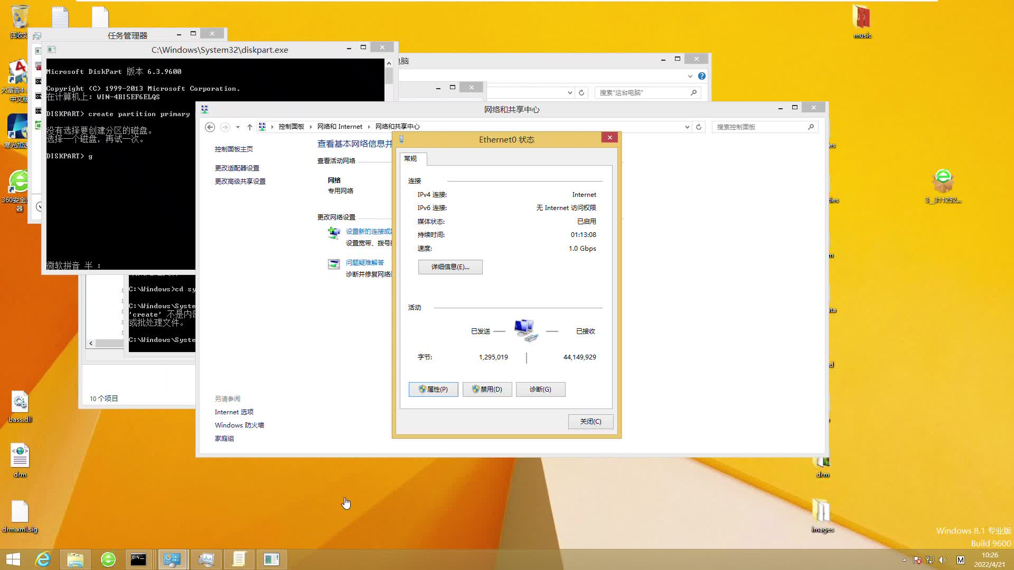Viewport: 1014px width, 570px height.
Task: Click the set up new connection icon
Action: pyautogui.click(x=334, y=233)
